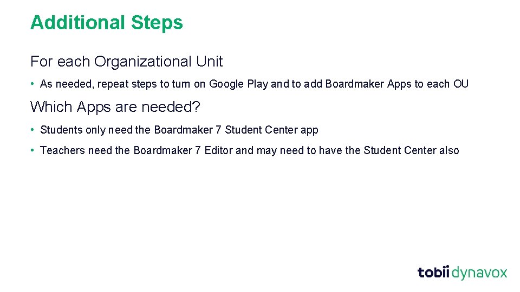This screenshot has height=292, width=520.
Task: Click the 'Additional Steps' slide title
Action: pyautogui.click(x=107, y=23)
